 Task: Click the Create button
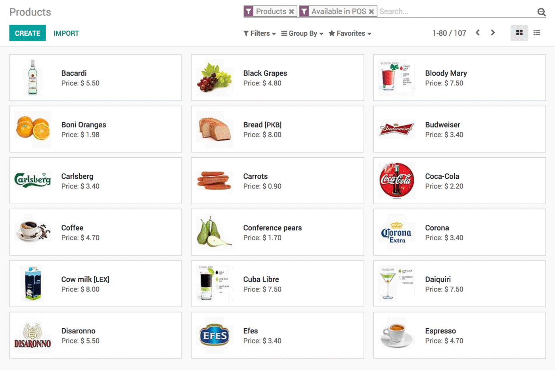point(28,33)
